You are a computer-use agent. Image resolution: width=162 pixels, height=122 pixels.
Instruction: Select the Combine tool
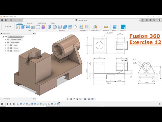65,27
